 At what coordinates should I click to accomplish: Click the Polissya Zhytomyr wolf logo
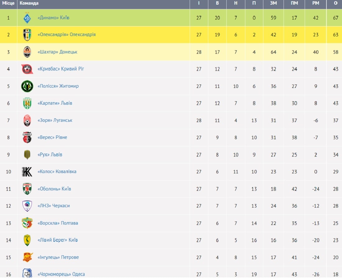pyautogui.click(x=27, y=86)
